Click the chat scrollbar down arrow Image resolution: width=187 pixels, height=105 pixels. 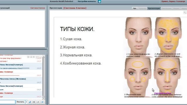pos(44,98)
